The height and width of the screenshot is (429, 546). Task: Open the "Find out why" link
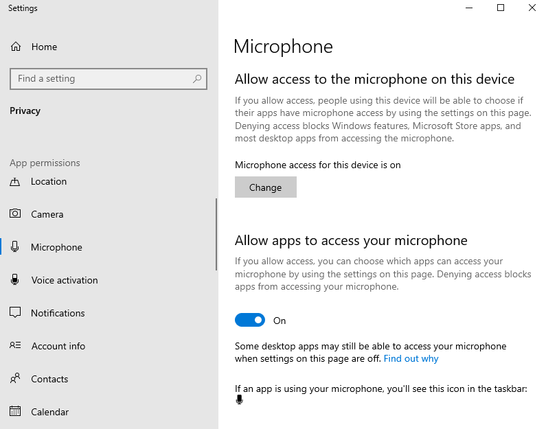pos(411,358)
